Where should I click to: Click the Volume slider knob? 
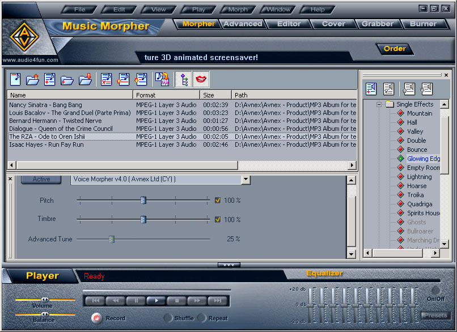coord(45,299)
